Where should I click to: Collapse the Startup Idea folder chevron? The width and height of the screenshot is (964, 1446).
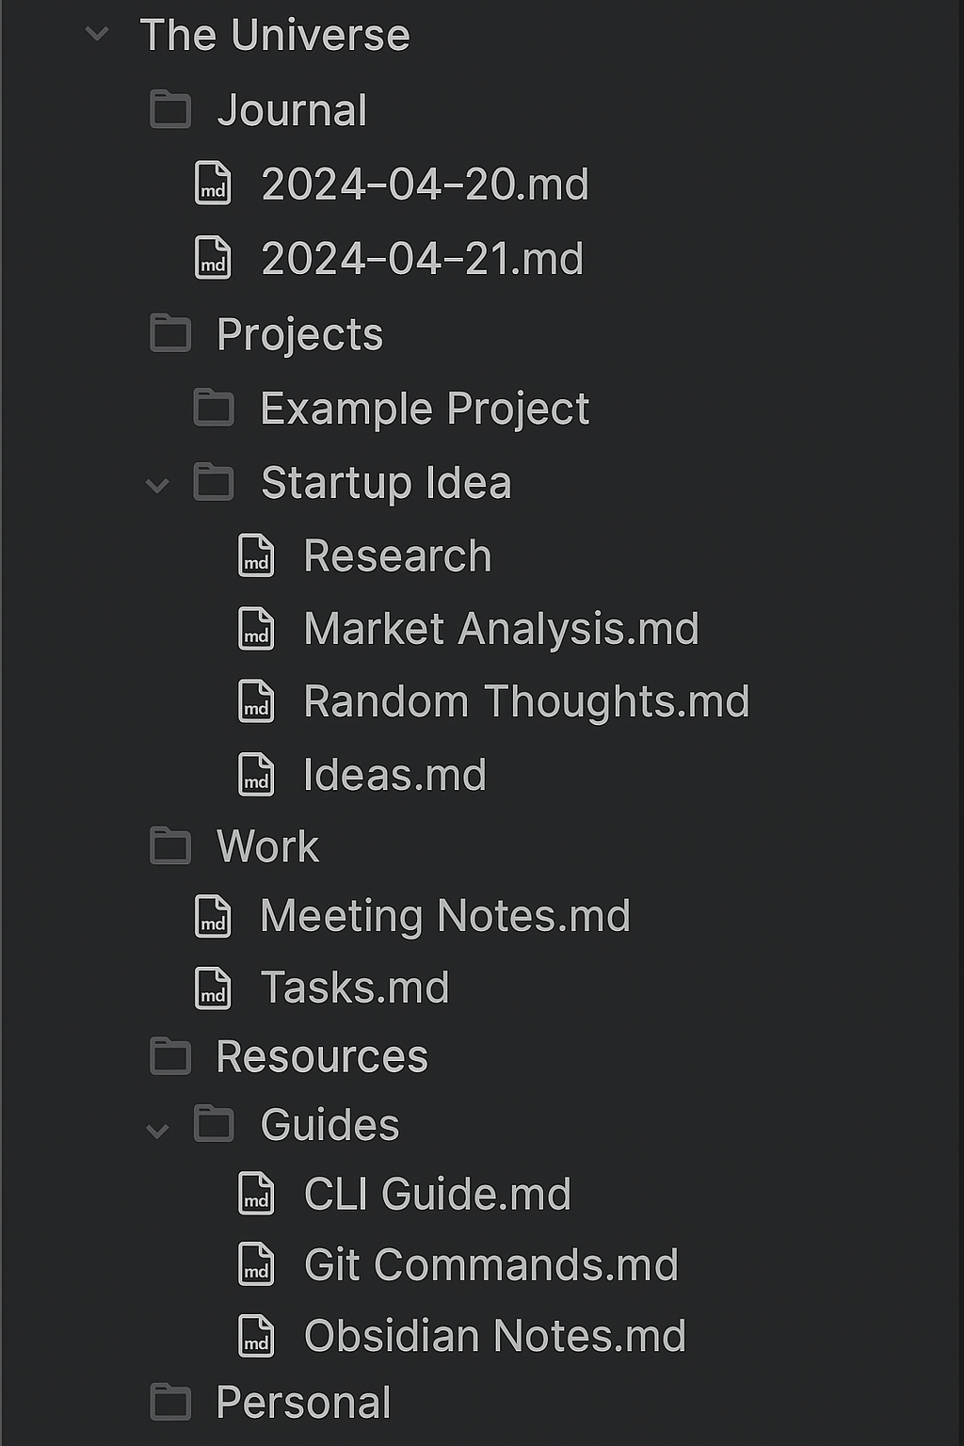pyautogui.click(x=157, y=486)
